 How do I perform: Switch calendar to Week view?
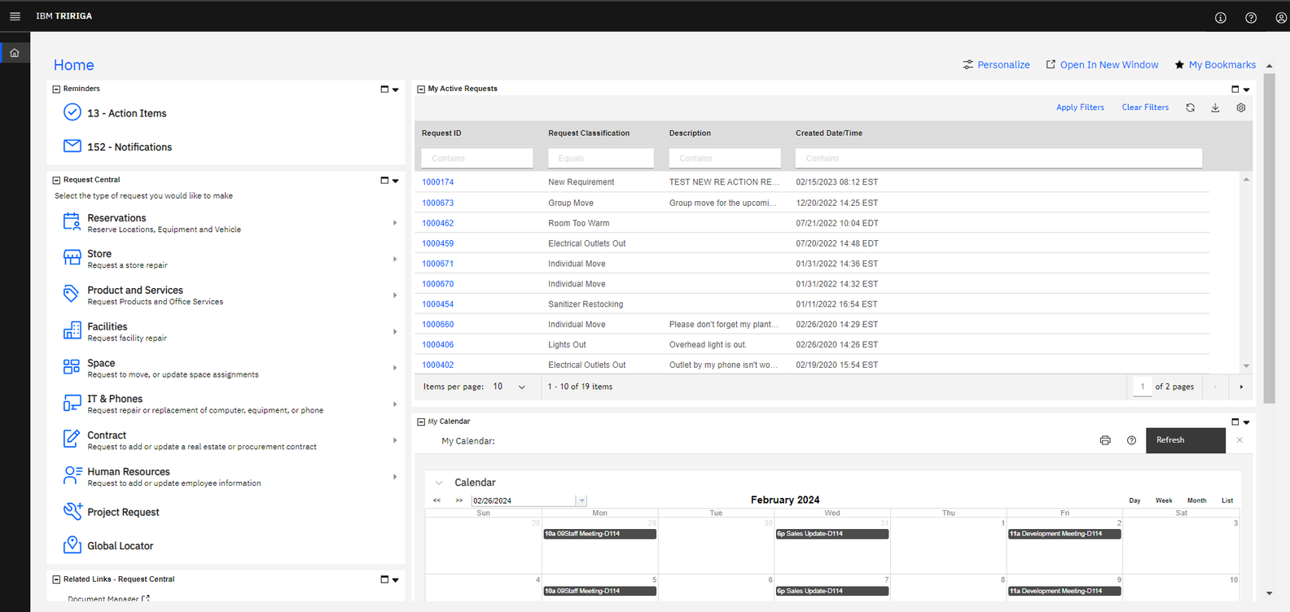point(1164,501)
